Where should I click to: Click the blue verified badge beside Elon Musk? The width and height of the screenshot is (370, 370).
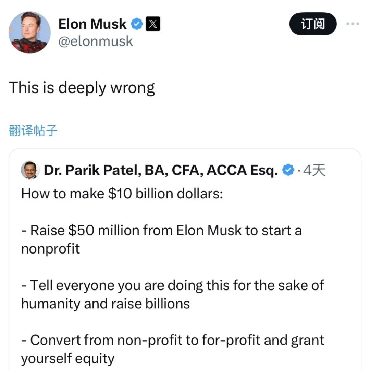[x=137, y=24]
